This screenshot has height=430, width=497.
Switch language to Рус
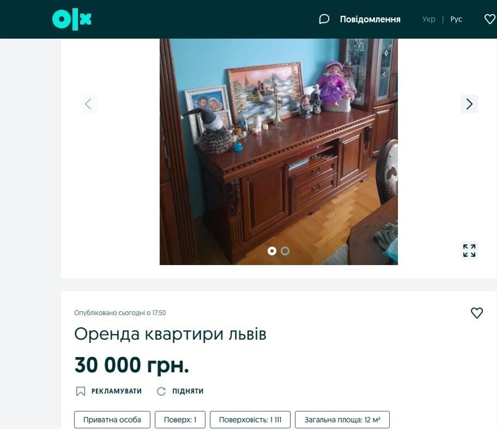click(456, 20)
